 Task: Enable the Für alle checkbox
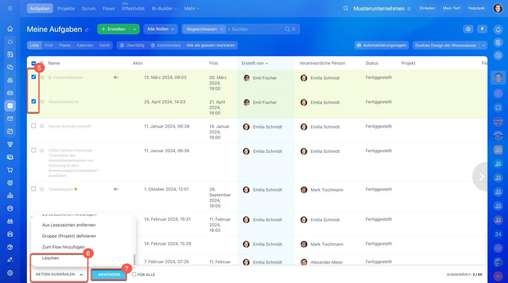[x=134, y=274]
